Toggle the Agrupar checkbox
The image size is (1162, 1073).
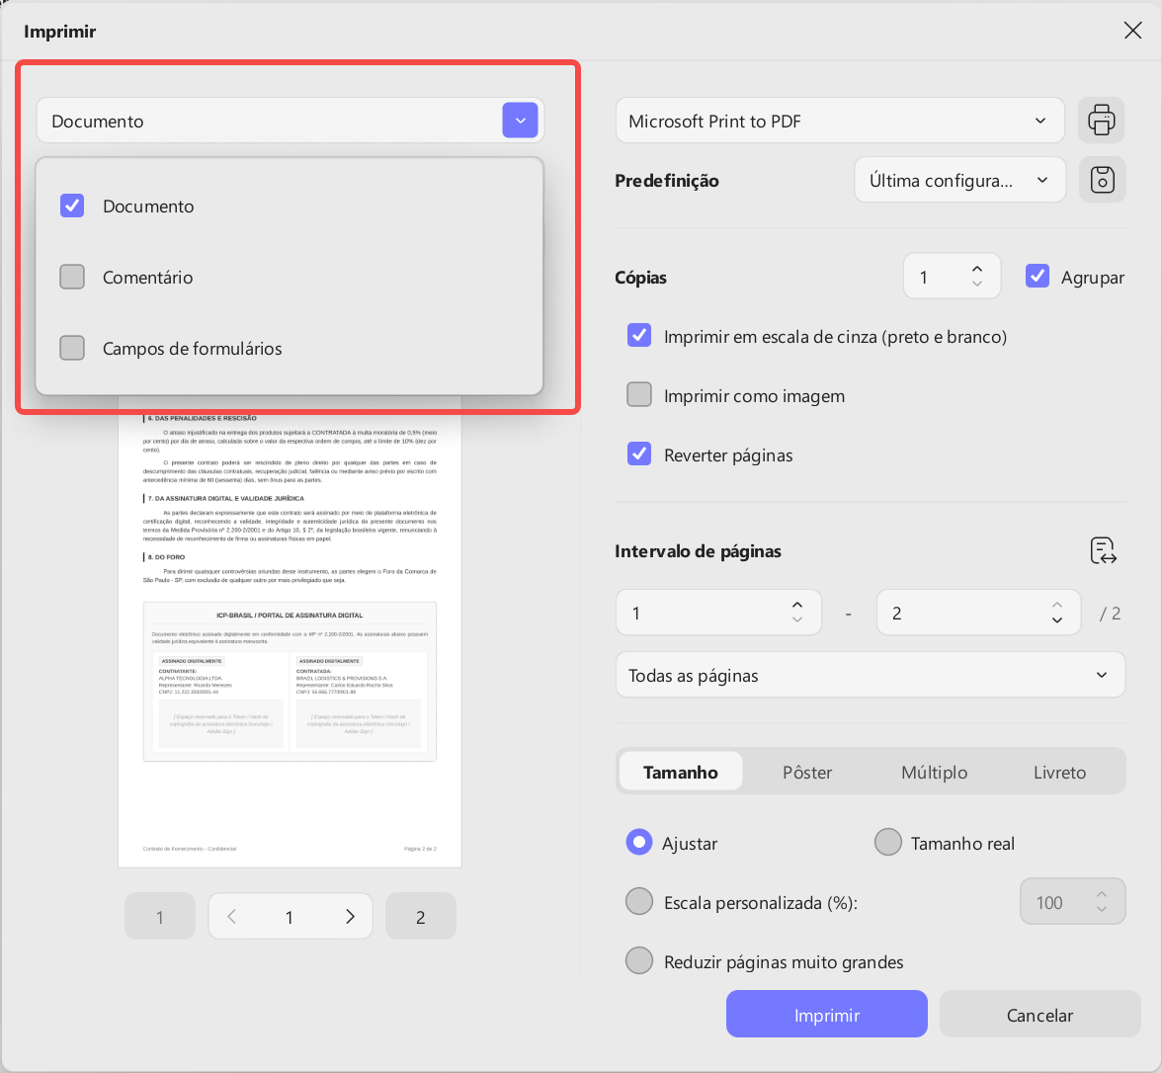pyautogui.click(x=1037, y=276)
